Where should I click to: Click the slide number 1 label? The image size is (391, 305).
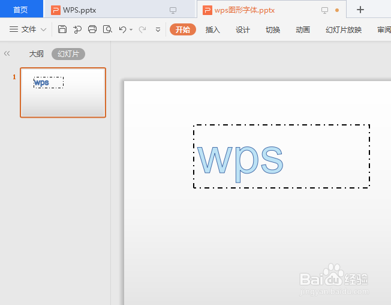(x=14, y=77)
